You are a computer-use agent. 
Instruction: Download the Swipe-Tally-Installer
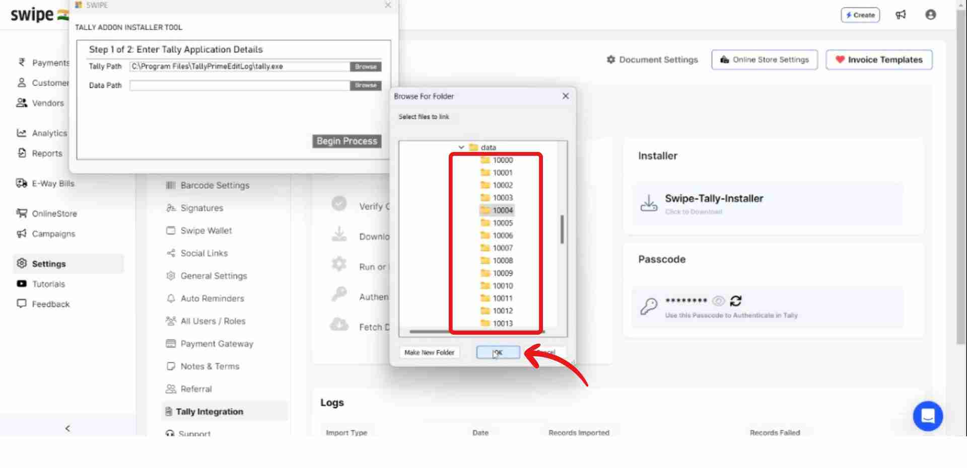768,203
